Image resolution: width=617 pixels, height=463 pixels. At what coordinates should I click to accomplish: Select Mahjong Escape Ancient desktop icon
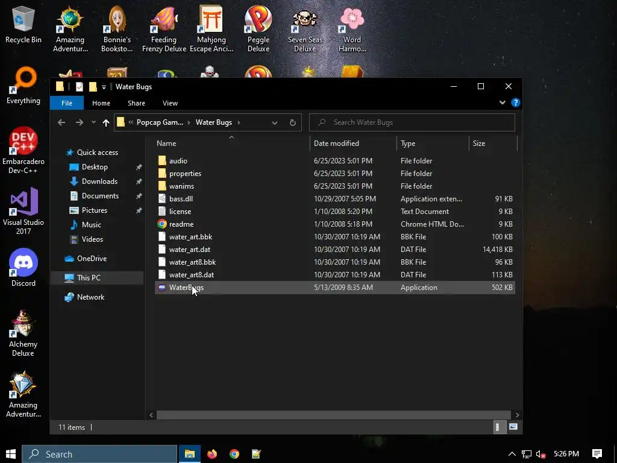pos(211,29)
